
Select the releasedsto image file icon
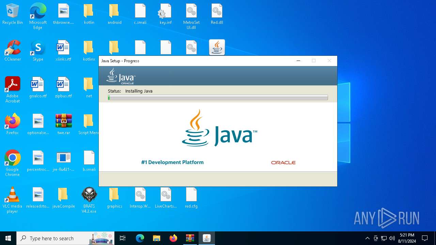38,198
